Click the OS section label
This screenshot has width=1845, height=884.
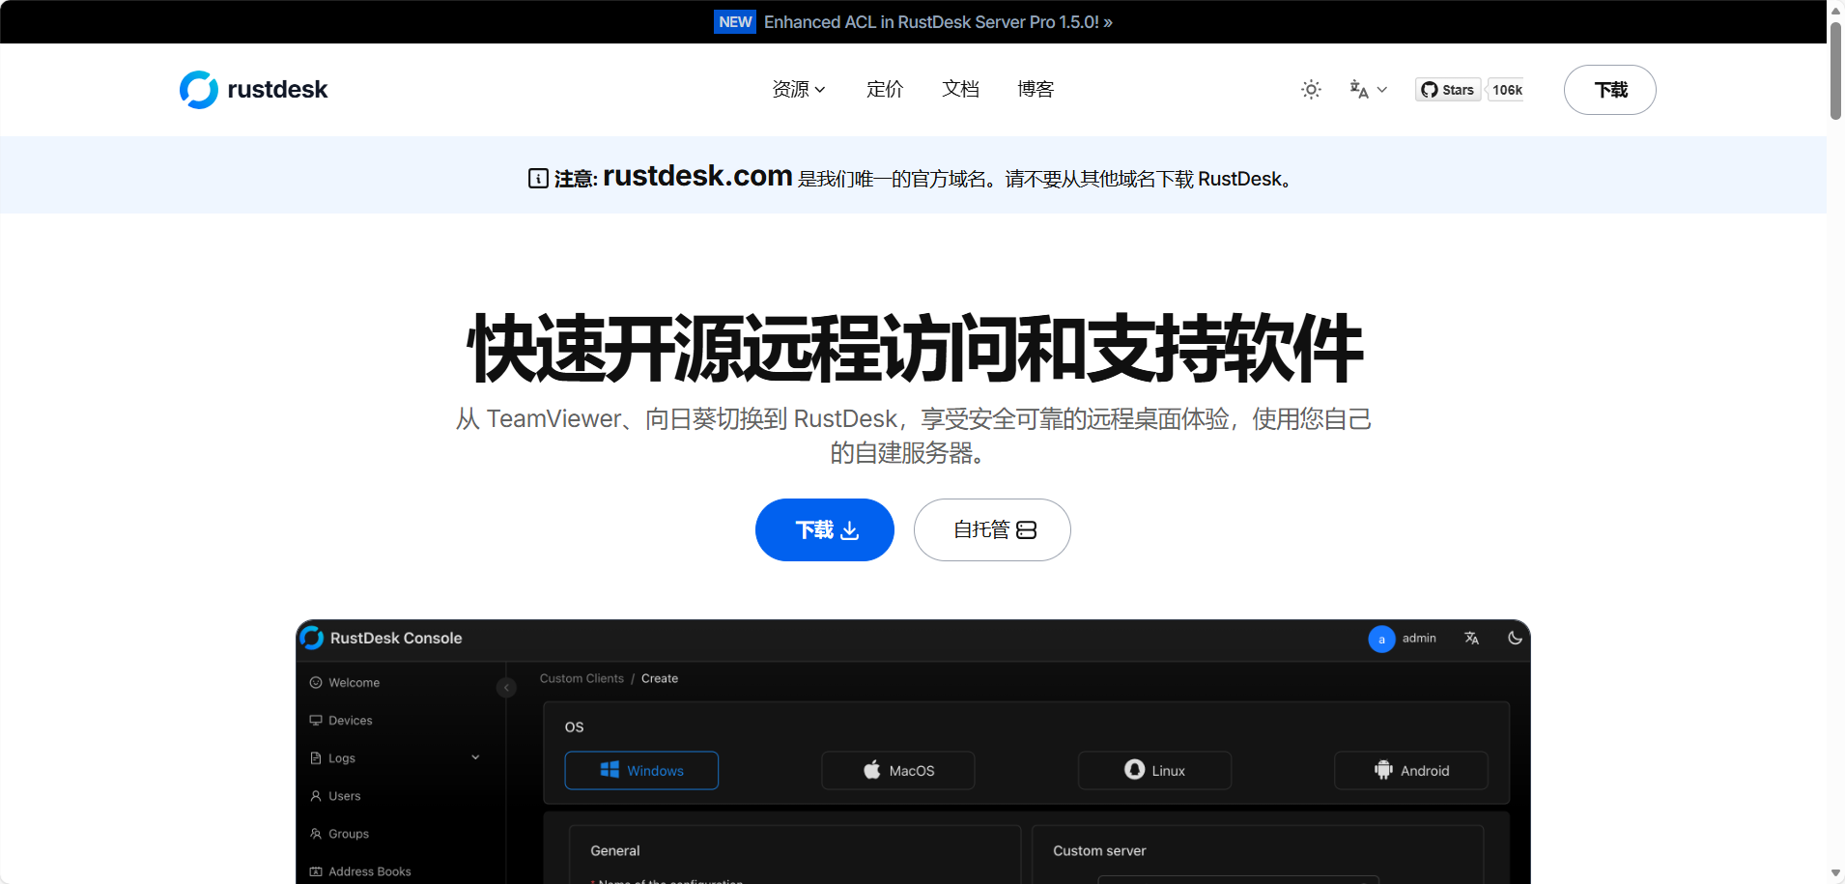point(575,727)
